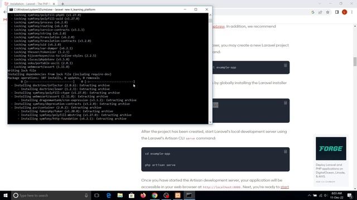Bookmark this page with the star icon
This screenshot has width=357, height=200.
tap(327, 12)
